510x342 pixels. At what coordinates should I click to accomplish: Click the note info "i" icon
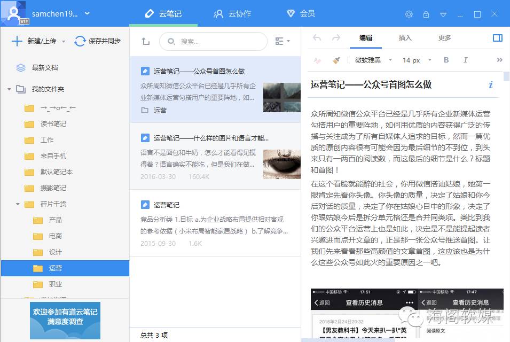tap(490, 84)
